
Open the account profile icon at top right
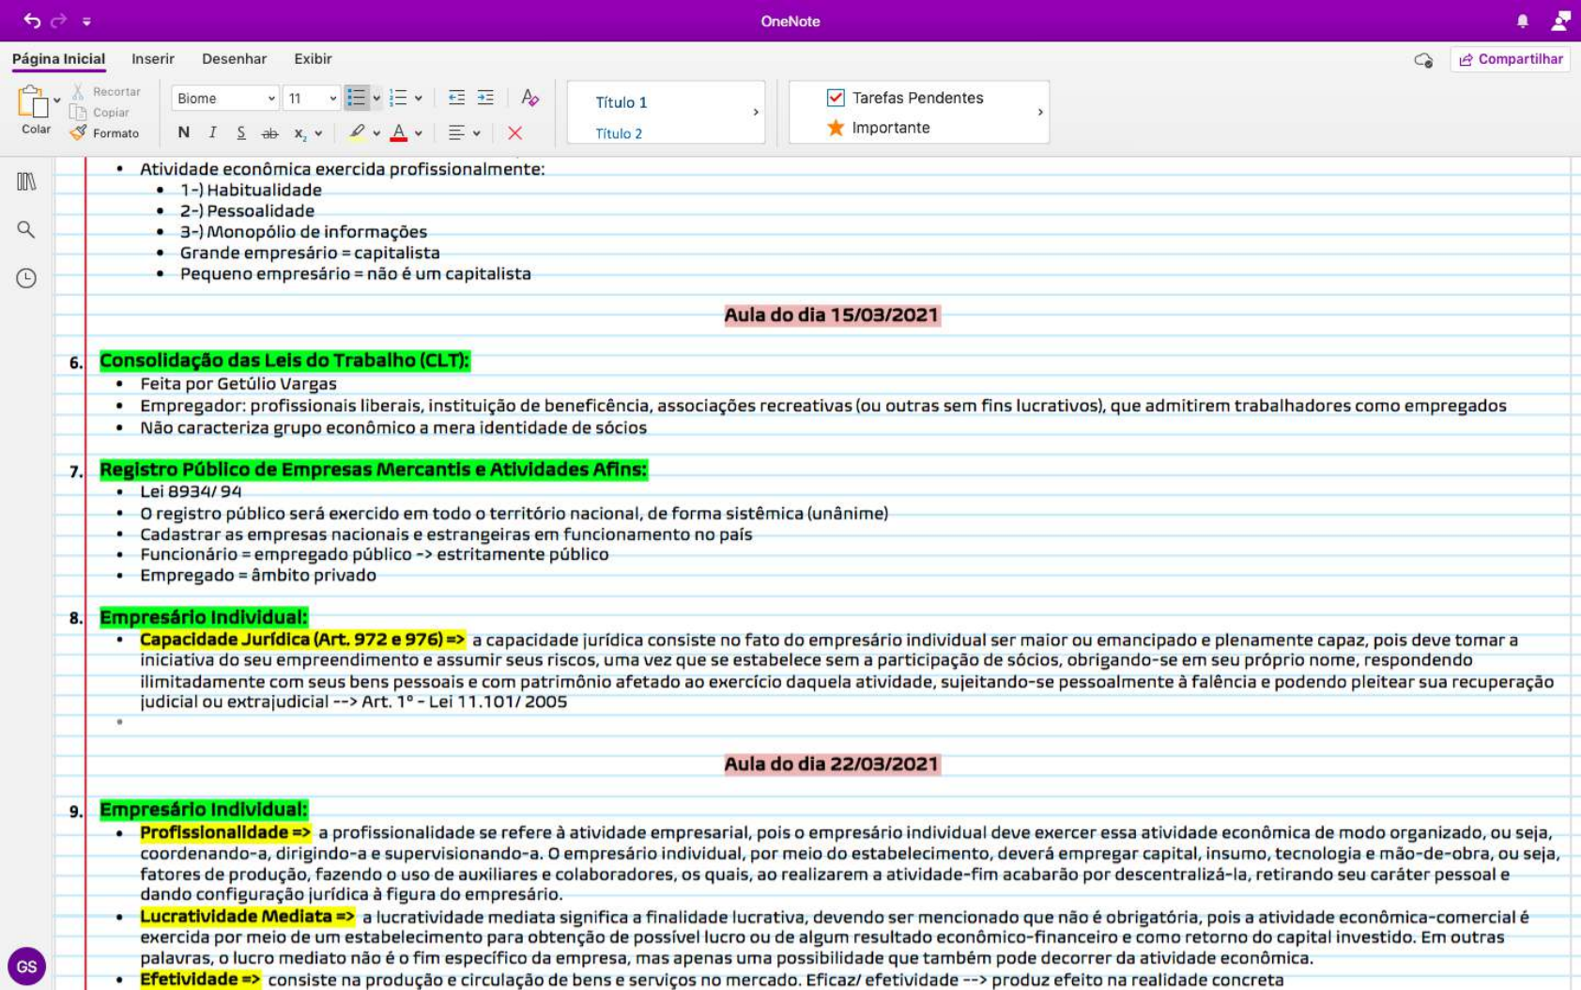[x=1560, y=21]
